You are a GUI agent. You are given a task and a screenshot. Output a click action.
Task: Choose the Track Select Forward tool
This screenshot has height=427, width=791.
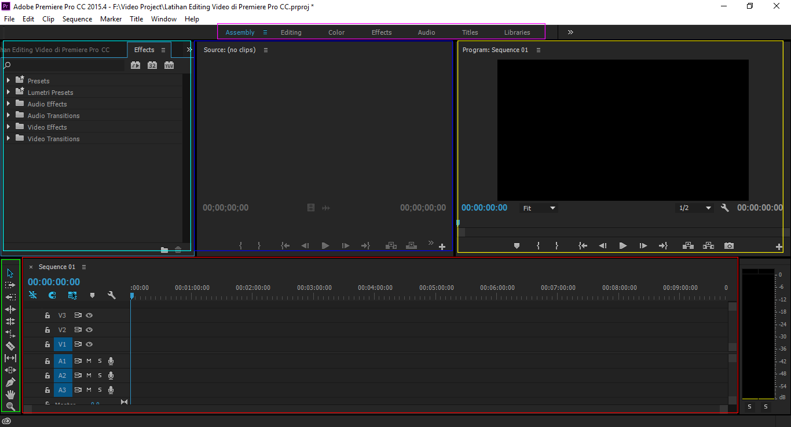click(10, 285)
